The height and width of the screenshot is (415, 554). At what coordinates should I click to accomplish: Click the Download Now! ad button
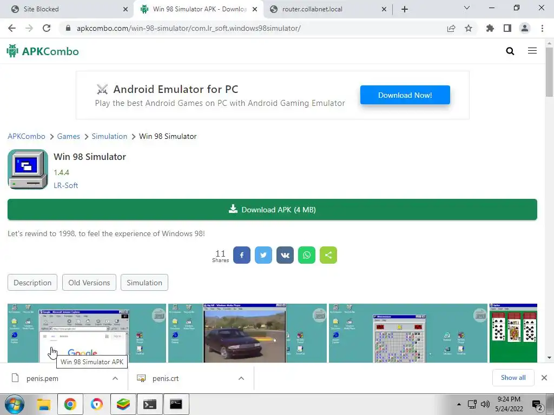coord(405,95)
